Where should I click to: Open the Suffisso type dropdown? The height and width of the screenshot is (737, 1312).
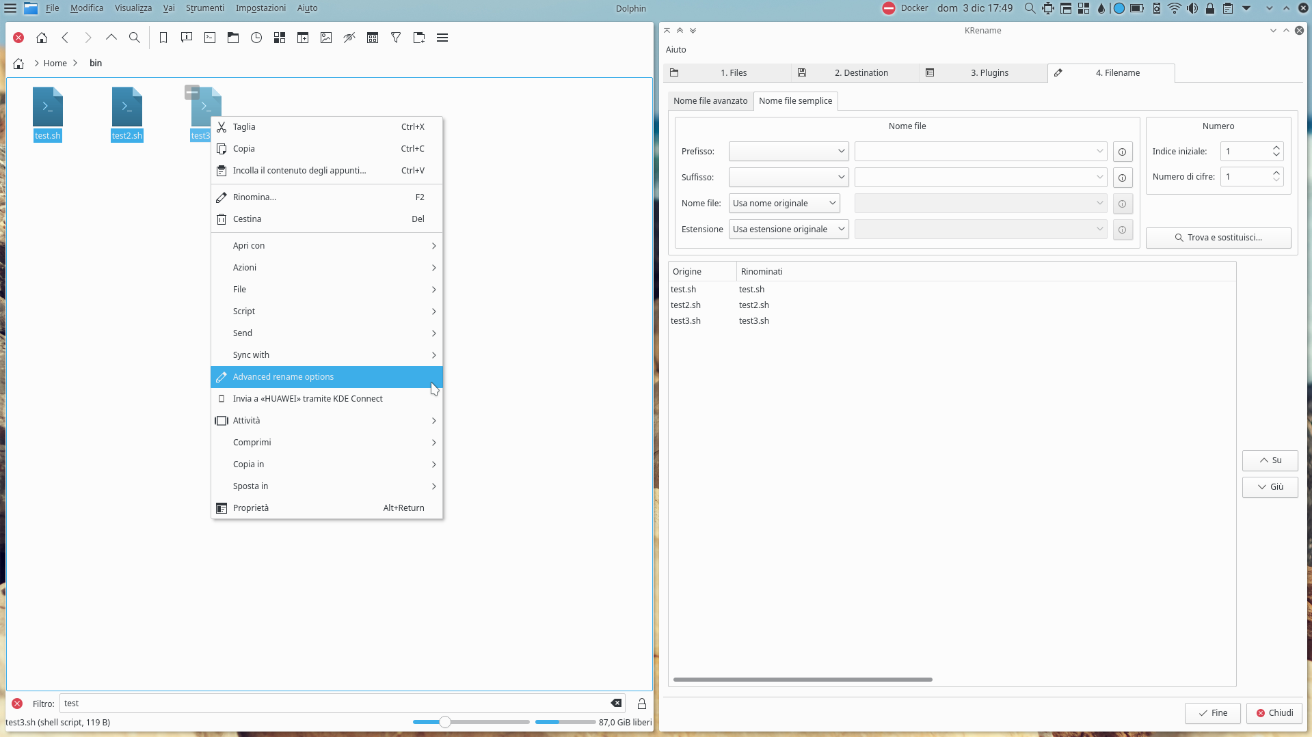click(x=788, y=178)
